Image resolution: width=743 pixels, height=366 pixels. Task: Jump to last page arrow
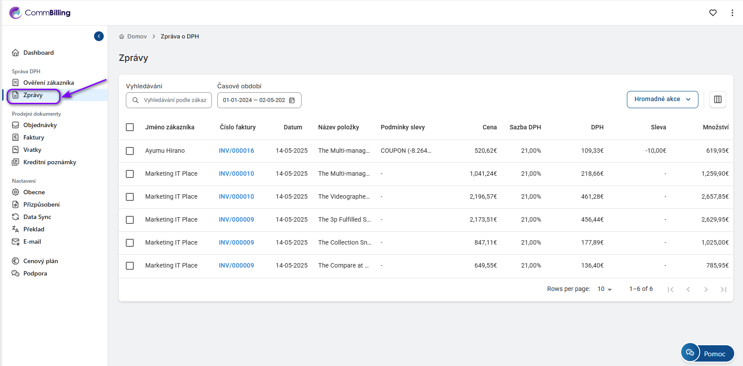coord(723,289)
